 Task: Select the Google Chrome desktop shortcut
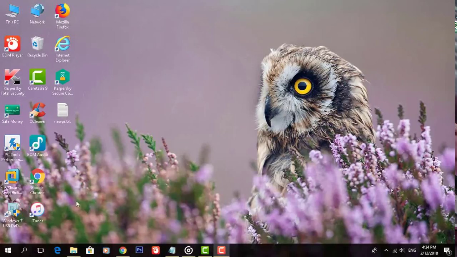[37, 182]
